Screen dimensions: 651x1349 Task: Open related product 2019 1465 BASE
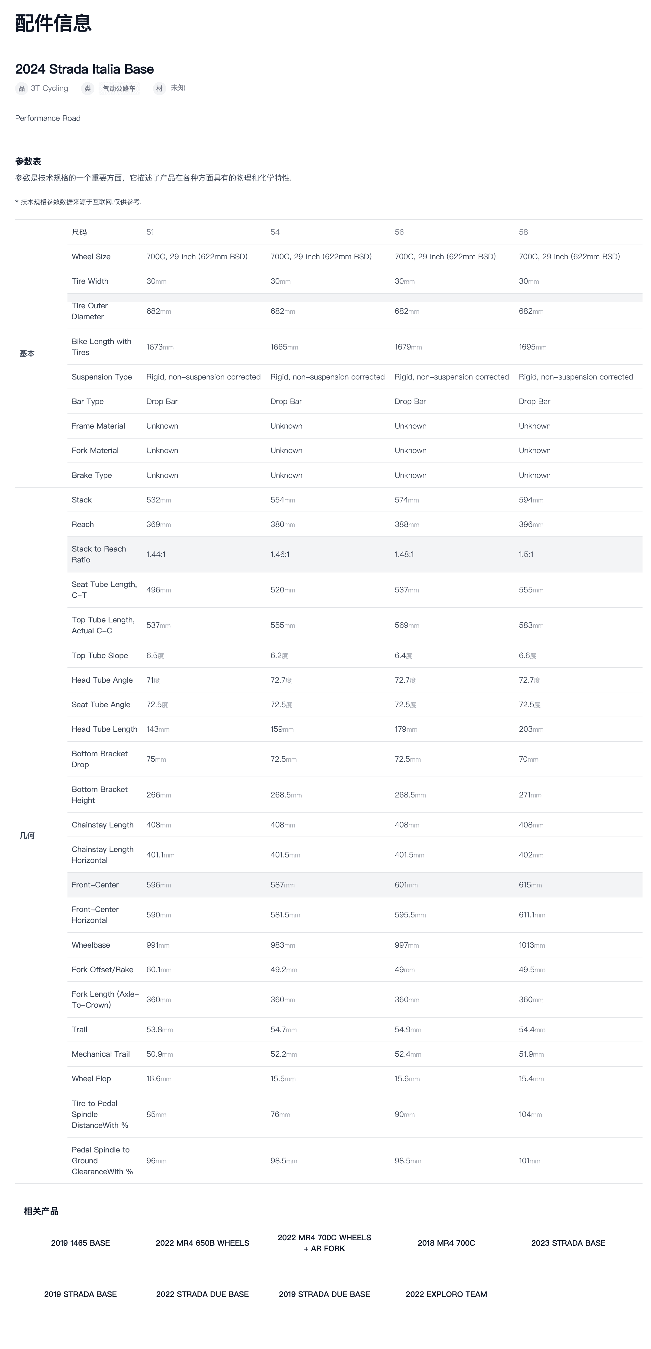pos(80,1243)
